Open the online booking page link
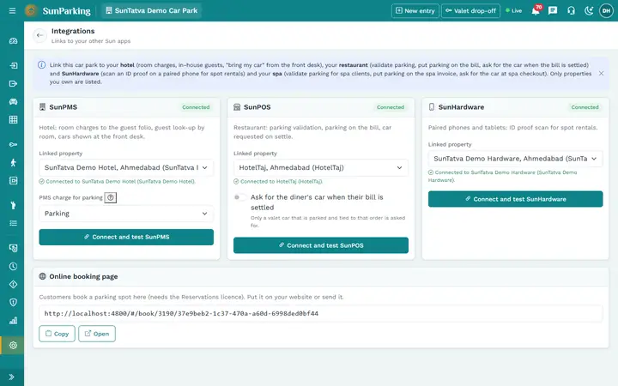Screen dimensions: 618x386 [x=97, y=334]
